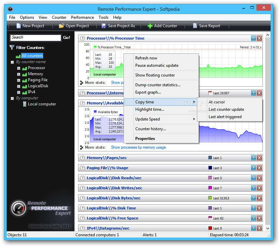Remove the Disk Reads/sec counter

click(x=259, y=178)
